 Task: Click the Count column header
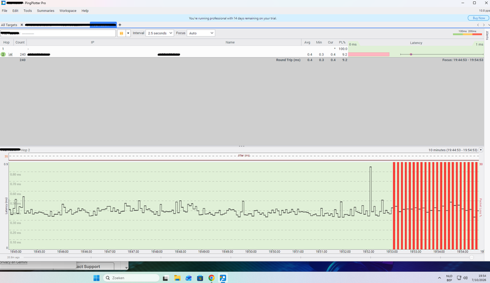(20, 42)
